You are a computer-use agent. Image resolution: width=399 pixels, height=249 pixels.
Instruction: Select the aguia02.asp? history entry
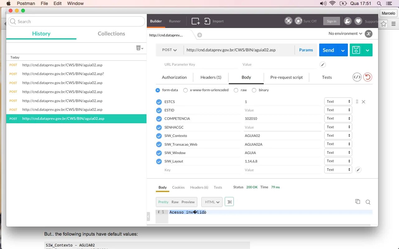point(63,74)
